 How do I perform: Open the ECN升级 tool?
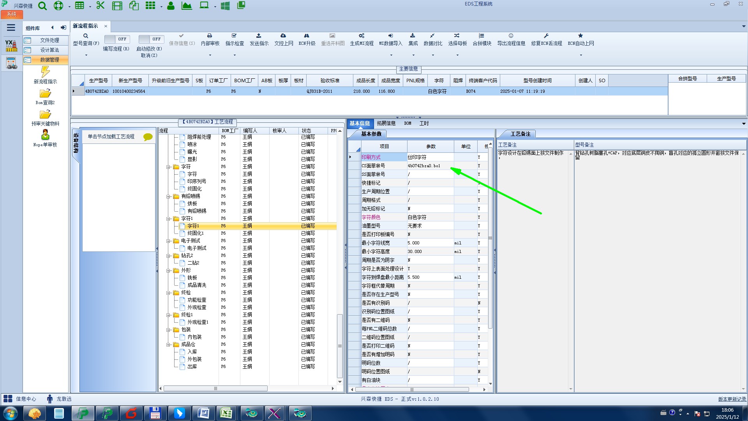tap(307, 36)
